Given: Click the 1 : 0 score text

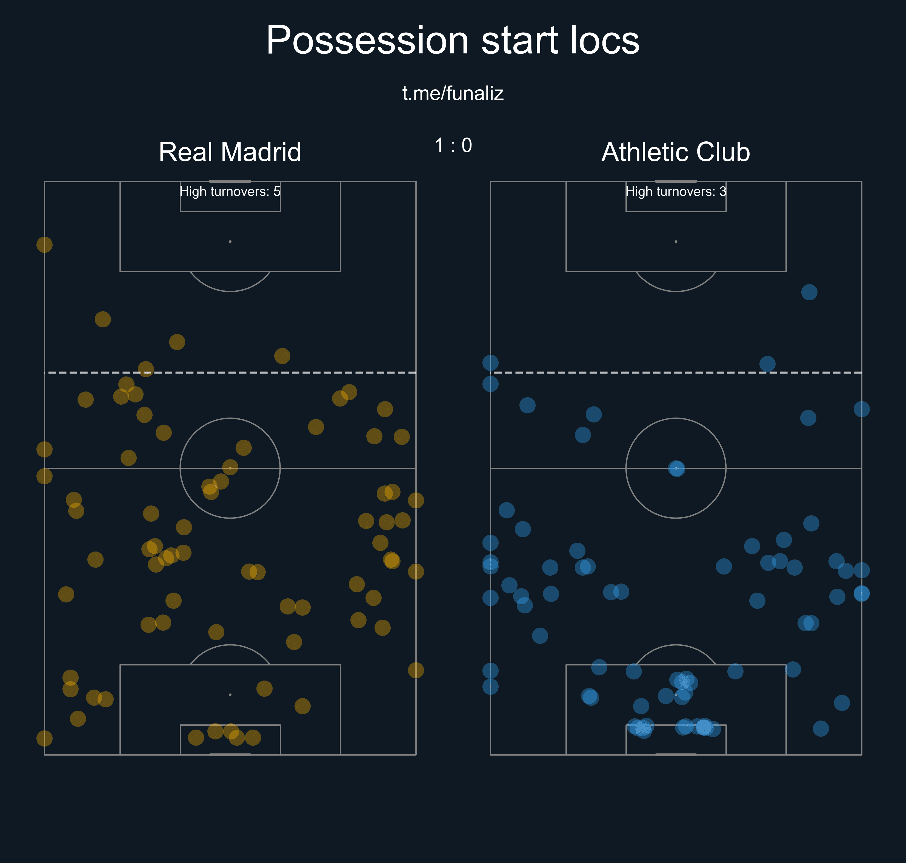Looking at the screenshot, I should pos(453,145).
